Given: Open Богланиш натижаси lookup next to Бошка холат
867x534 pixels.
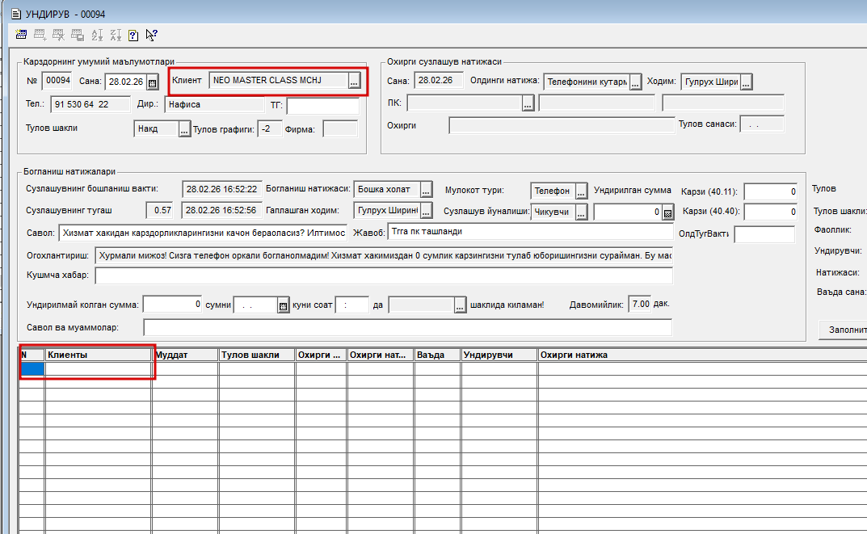Looking at the screenshot, I should coord(426,190).
